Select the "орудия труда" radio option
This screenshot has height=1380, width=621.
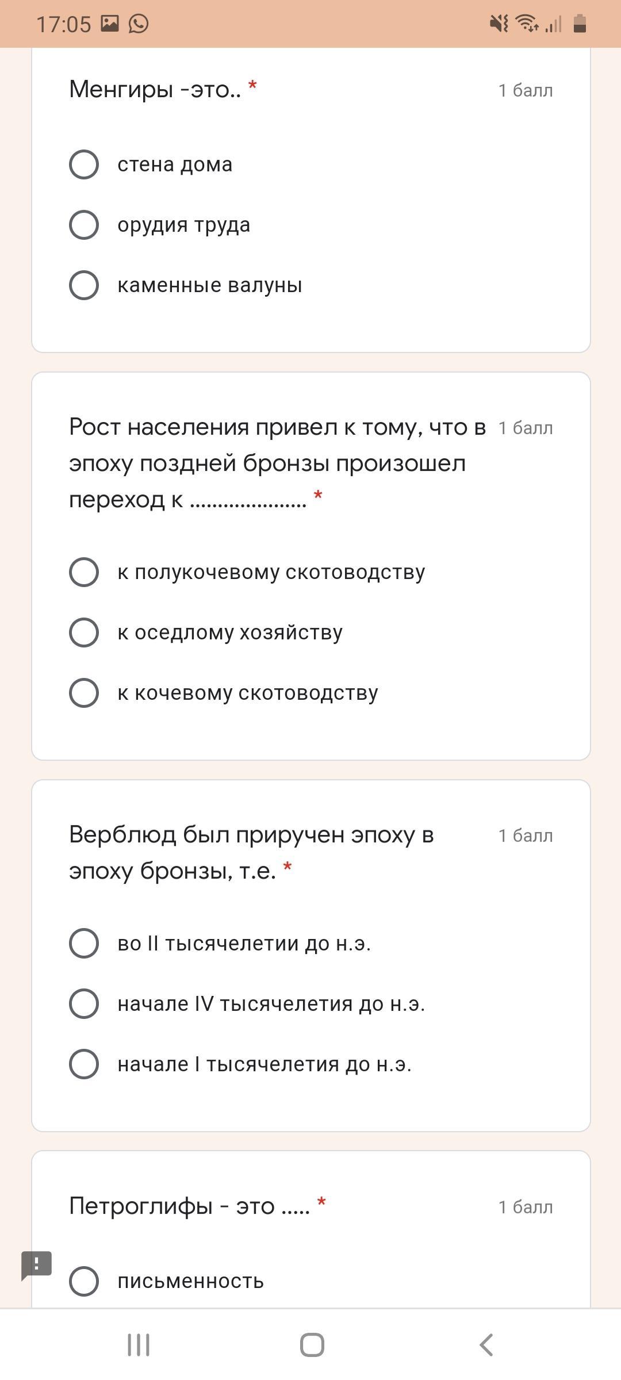coord(84,225)
